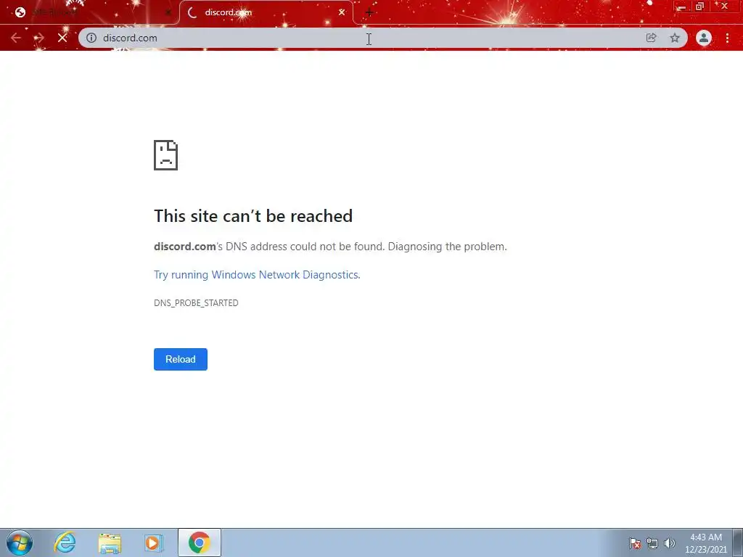743x557 pixels.
Task: Switch to the first browser tab
Action: (90, 12)
